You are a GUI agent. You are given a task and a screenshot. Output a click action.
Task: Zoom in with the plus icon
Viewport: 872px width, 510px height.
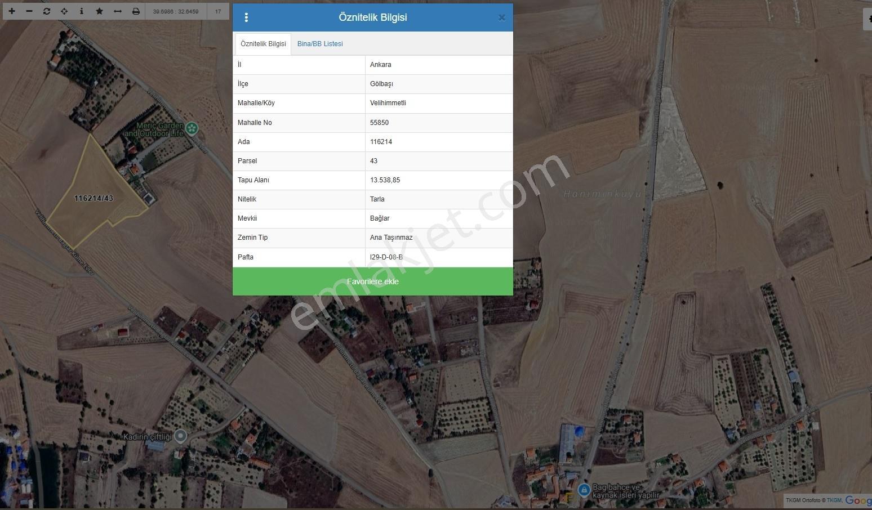pyautogui.click(x=12, y=11)
